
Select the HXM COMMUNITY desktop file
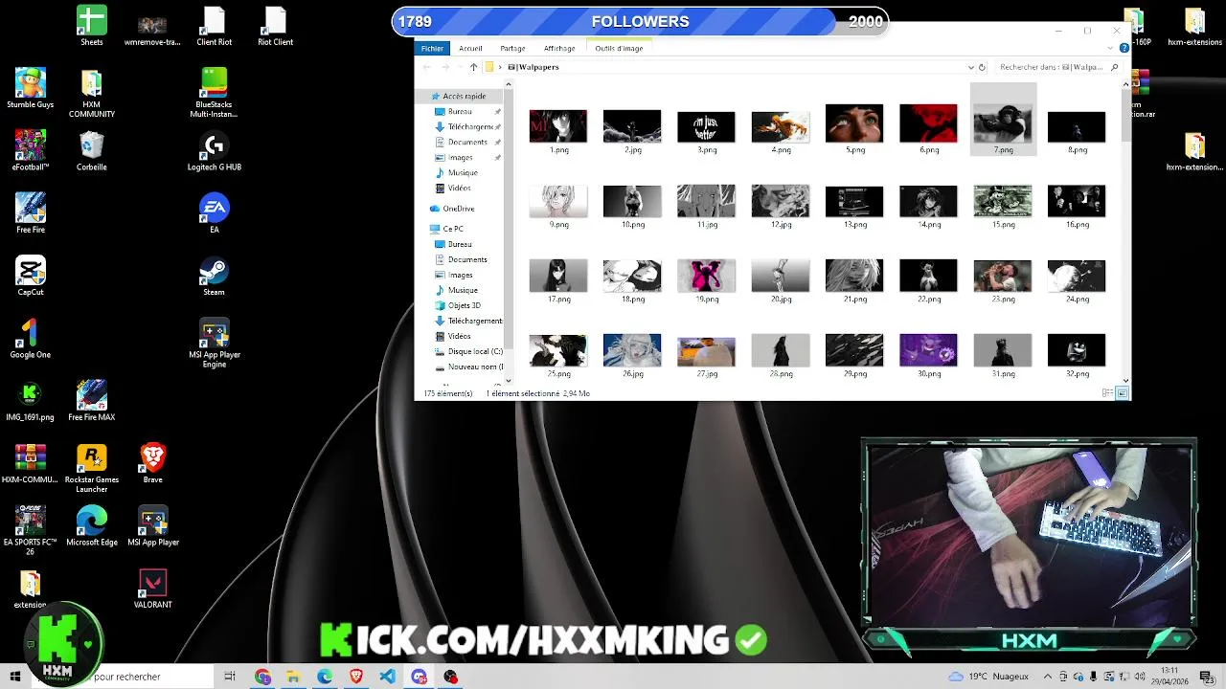[92, 93]
